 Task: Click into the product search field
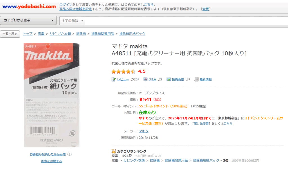point(186,21)
